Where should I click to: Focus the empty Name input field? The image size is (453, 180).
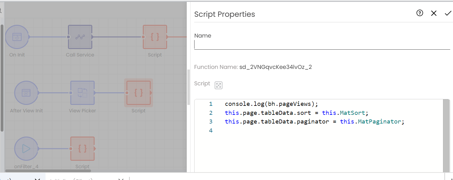coord(321,44)
